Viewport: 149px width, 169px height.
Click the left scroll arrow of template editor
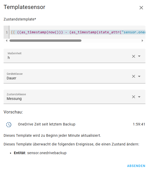click(x=7, y=41)
